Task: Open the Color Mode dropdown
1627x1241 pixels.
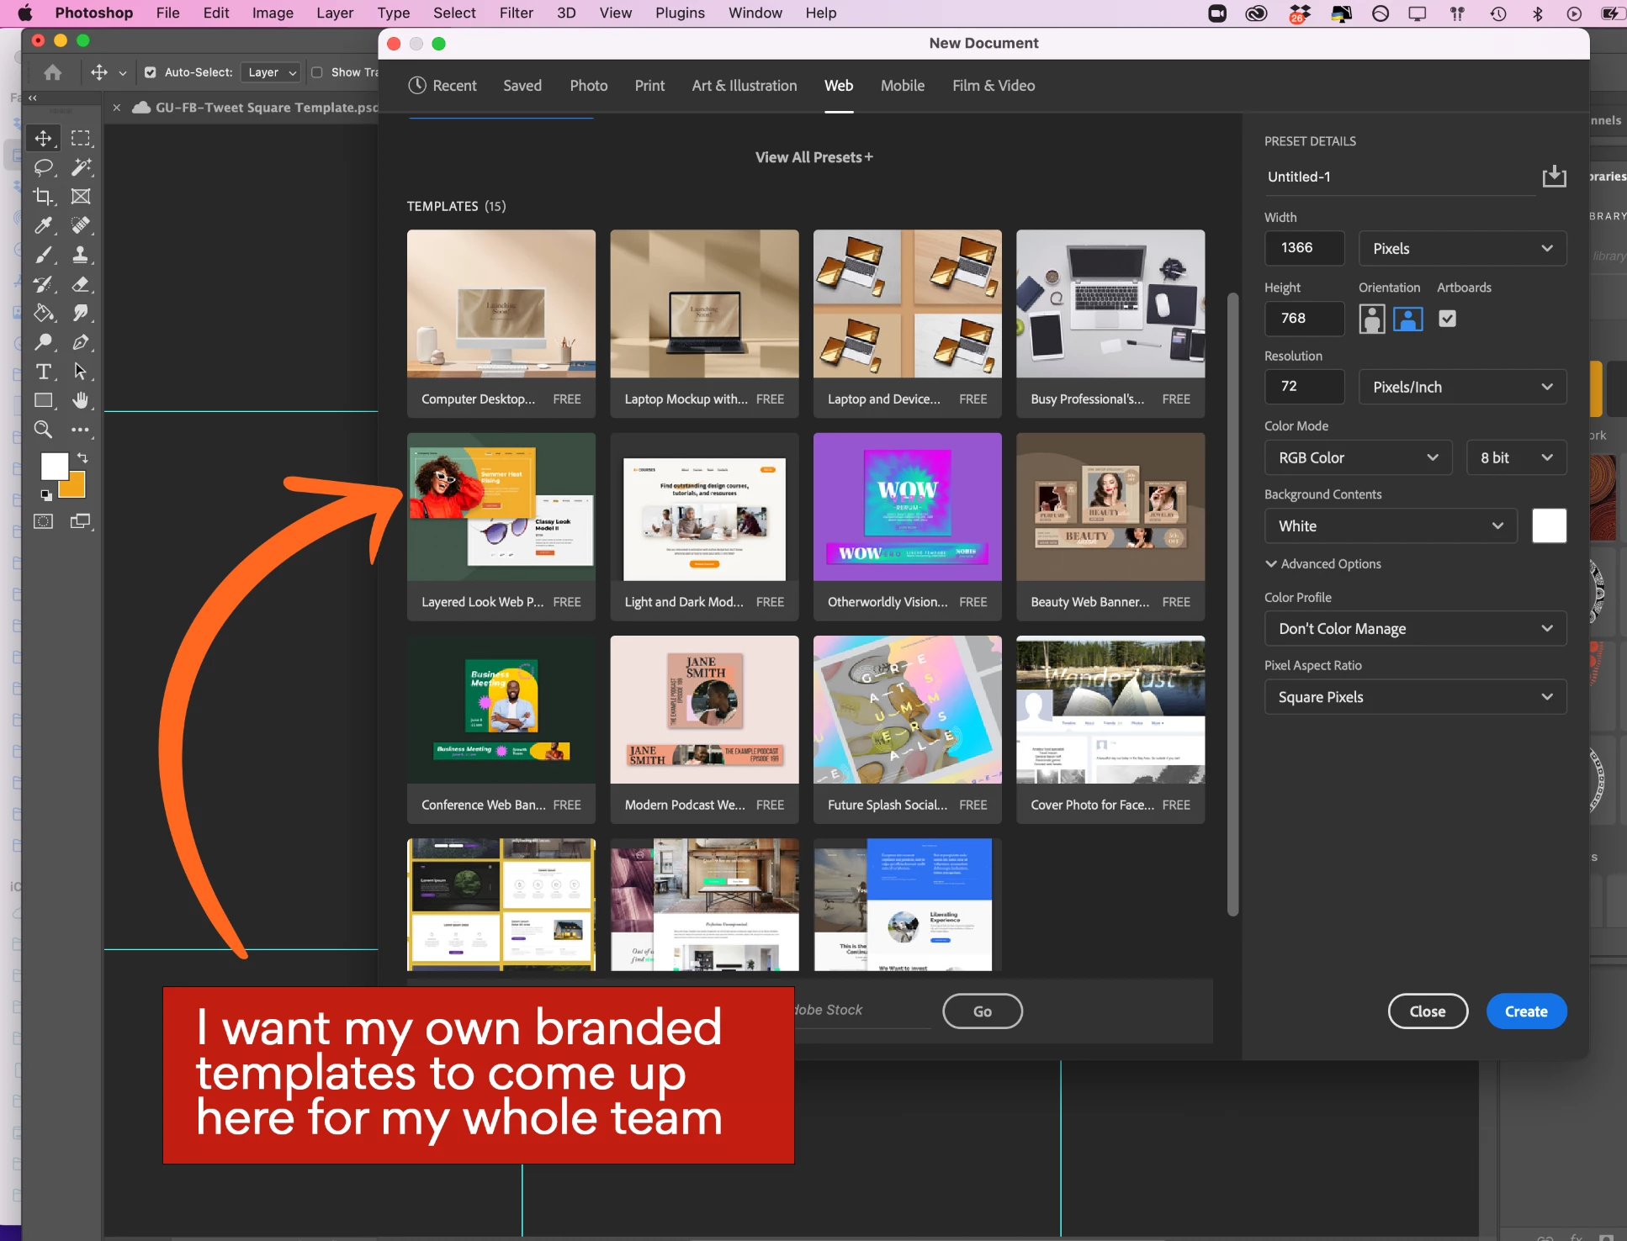Action: pos(1358,457)
